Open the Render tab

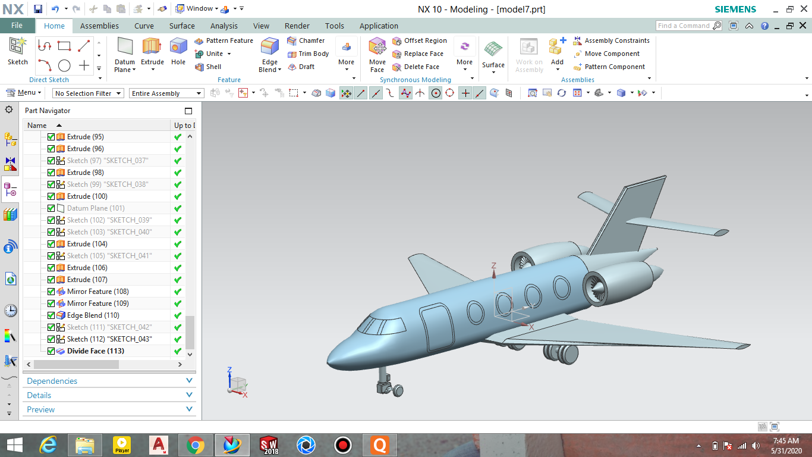point(297,26)
